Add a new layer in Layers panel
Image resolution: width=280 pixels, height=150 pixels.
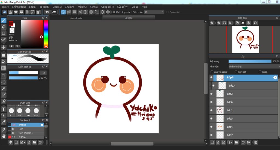coord(212,142)
